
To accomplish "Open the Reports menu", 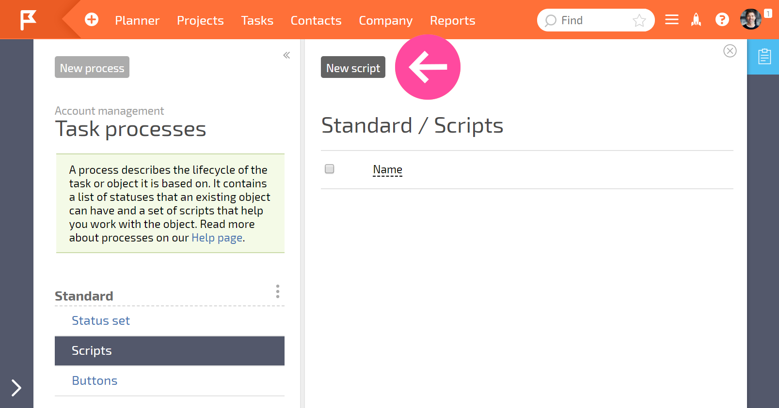I will coord(452,20).
